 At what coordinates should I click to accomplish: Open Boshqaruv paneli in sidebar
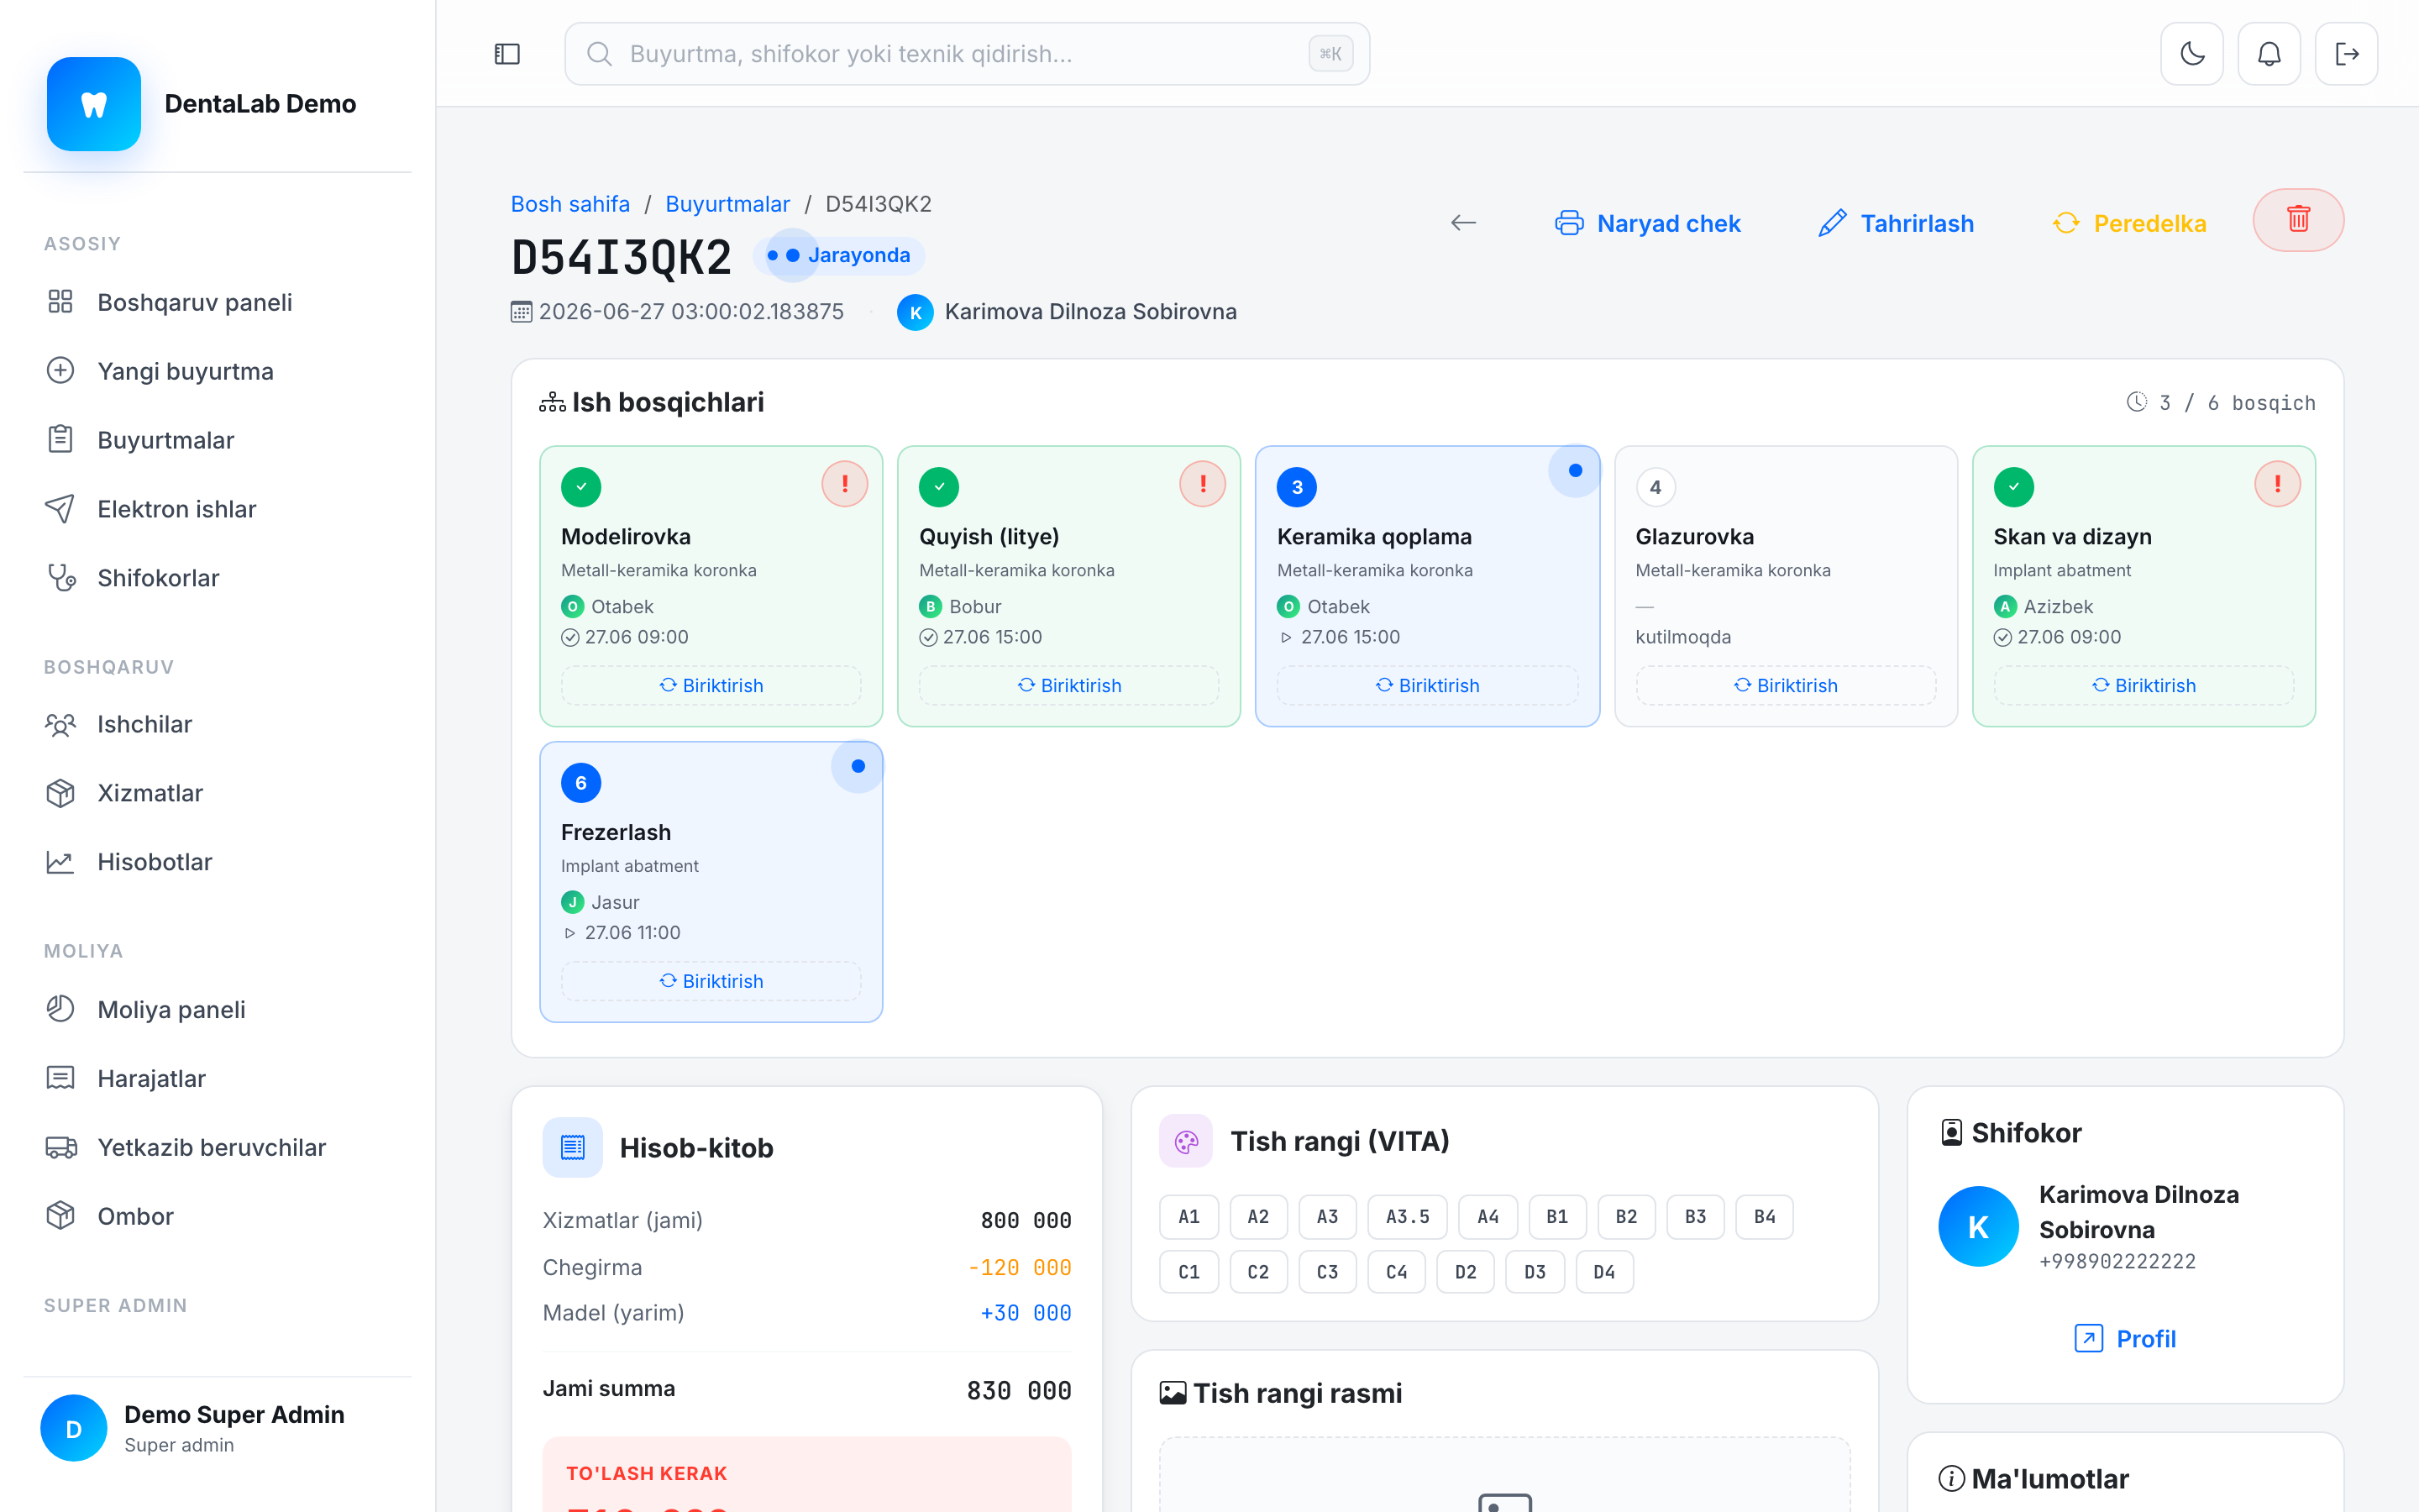218,302
